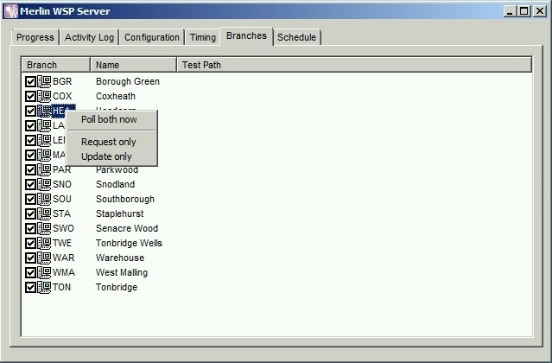552x363 pixels.
Task: Select the Southborough name cell
Action: click(125, 200)
